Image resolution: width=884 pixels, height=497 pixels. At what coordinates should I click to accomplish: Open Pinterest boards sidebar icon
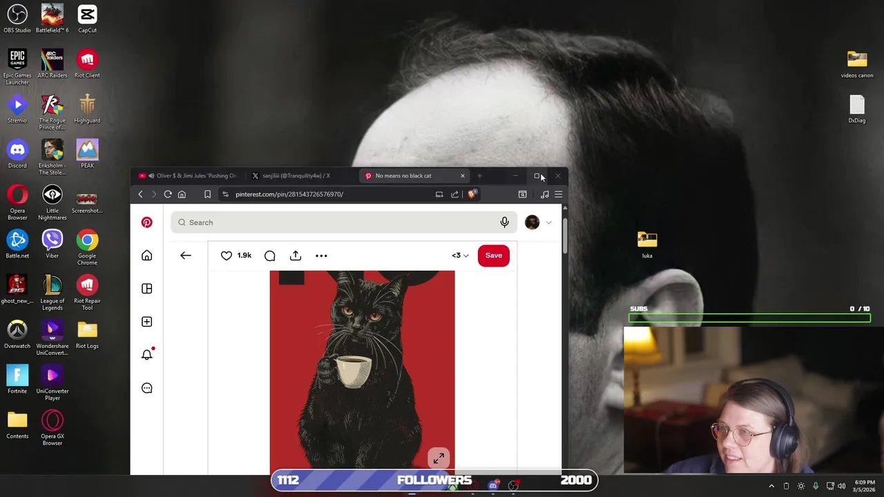pos(146,289)
